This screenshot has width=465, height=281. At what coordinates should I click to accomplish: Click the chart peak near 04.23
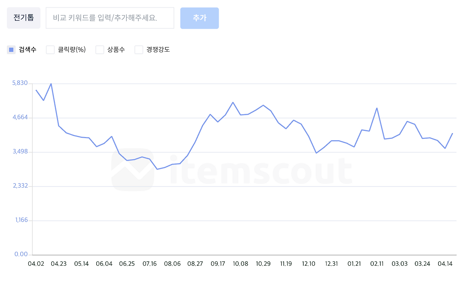coord(51,84)
